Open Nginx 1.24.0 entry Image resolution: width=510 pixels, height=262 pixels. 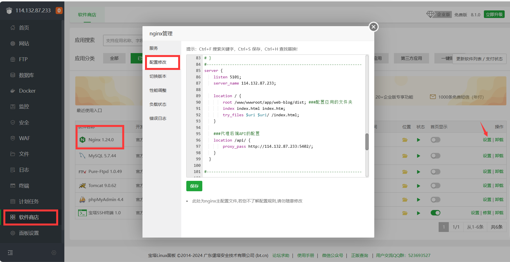(x=101, y=140)
